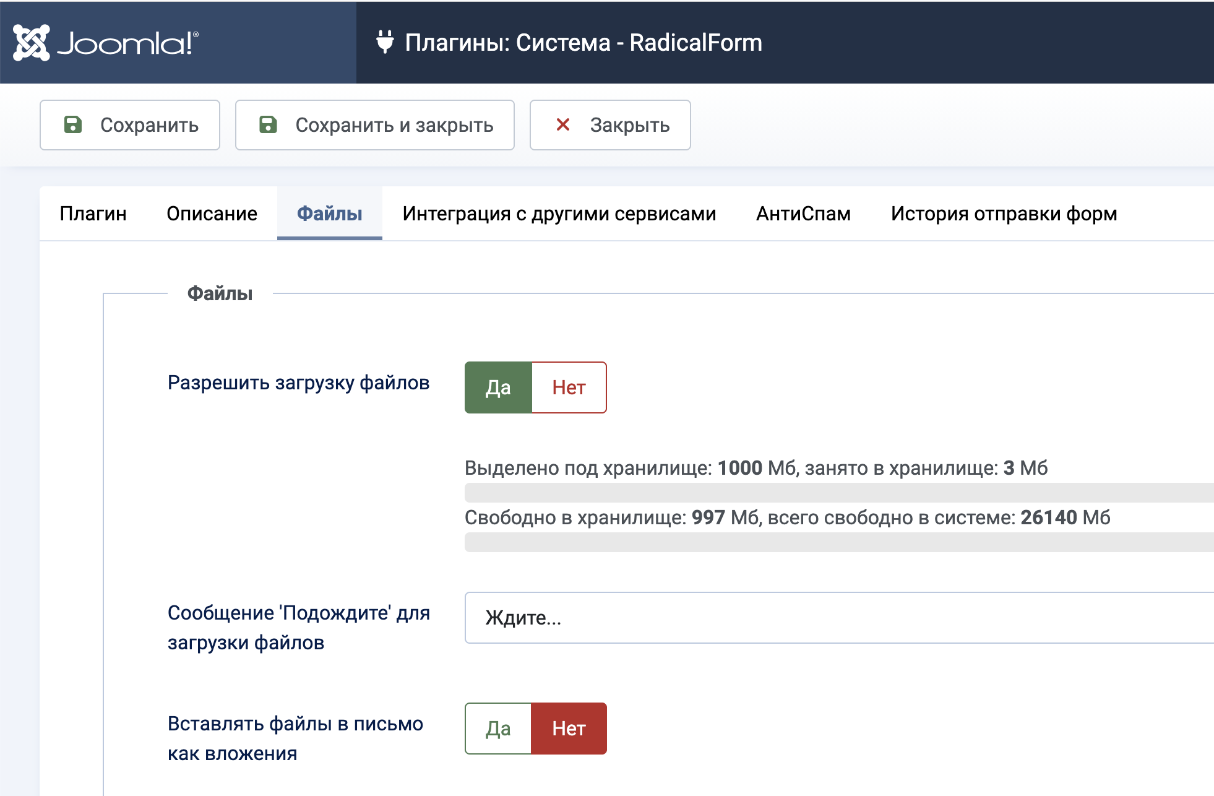This screenshot has width=1214, height=796.
Task: Select the Файлы tab
Action: tap(330, 214)
